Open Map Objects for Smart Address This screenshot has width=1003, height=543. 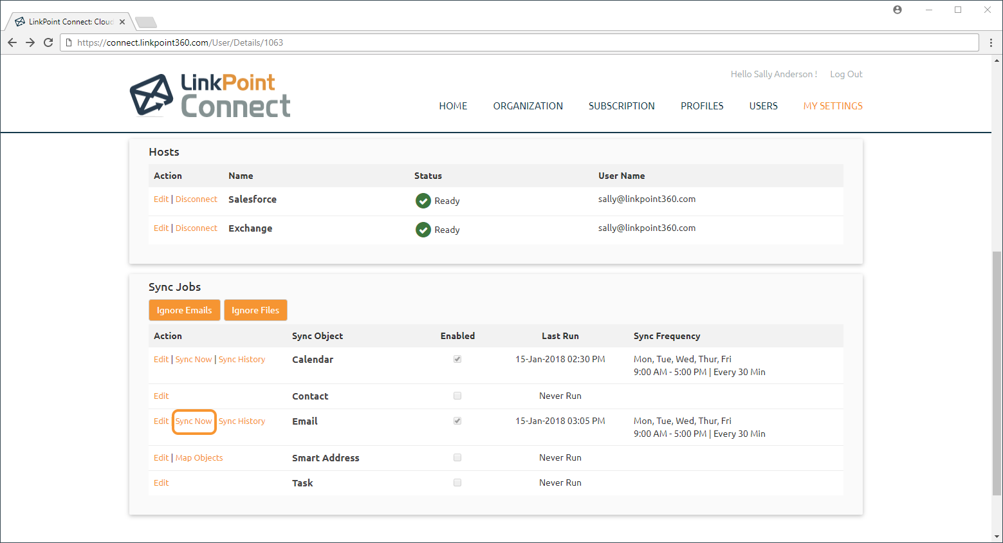(x=199, y=458)
